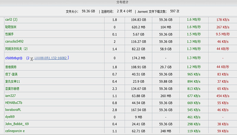The width and height of the screenshot is (237, 135).
Task: Select downloaded amount 104 MB
Action: pos(166,27)
